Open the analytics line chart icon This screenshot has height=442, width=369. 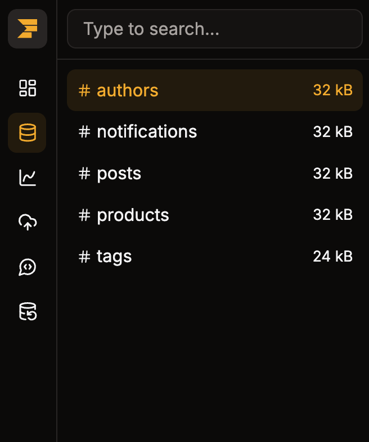(x=28, y=178)
